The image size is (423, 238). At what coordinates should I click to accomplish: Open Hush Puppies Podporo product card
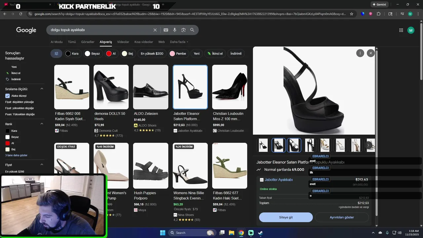pos(150,178)
